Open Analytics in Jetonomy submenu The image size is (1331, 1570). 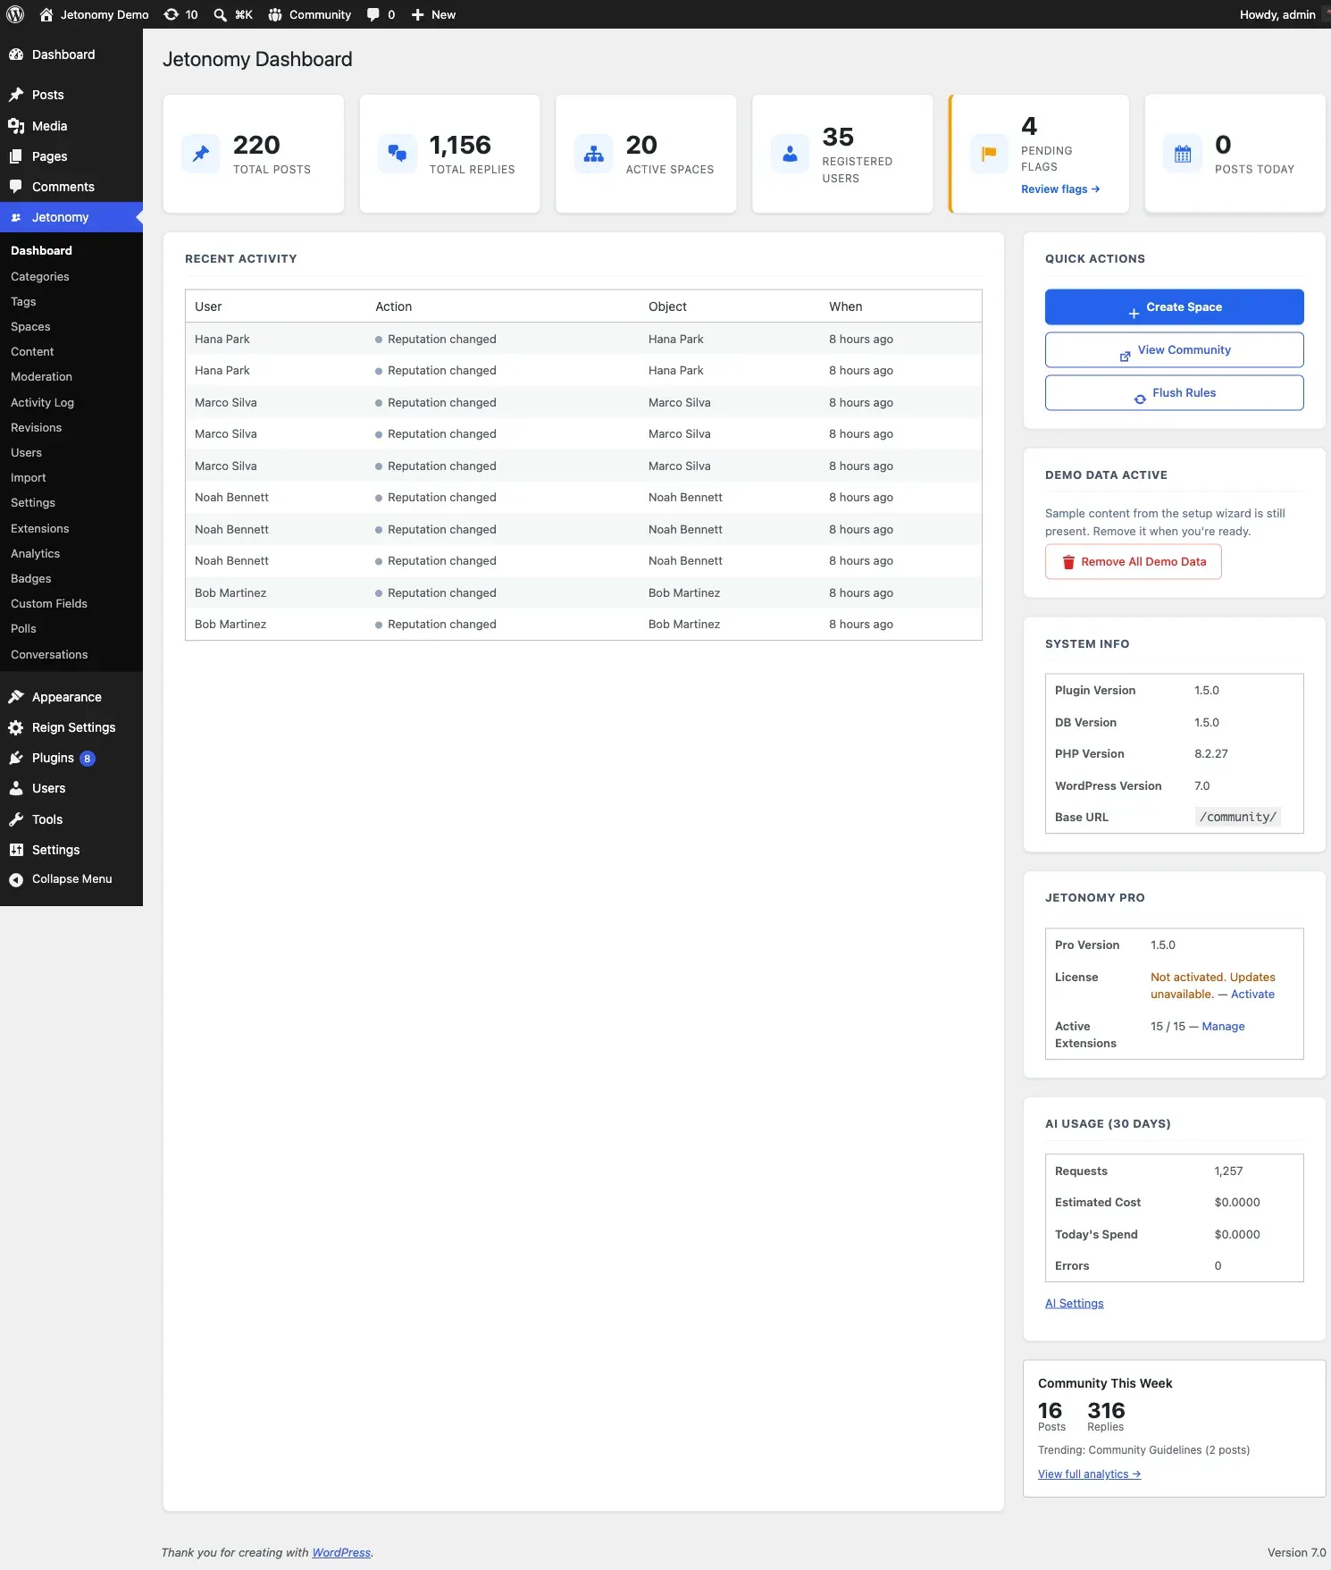pos(35,554)
